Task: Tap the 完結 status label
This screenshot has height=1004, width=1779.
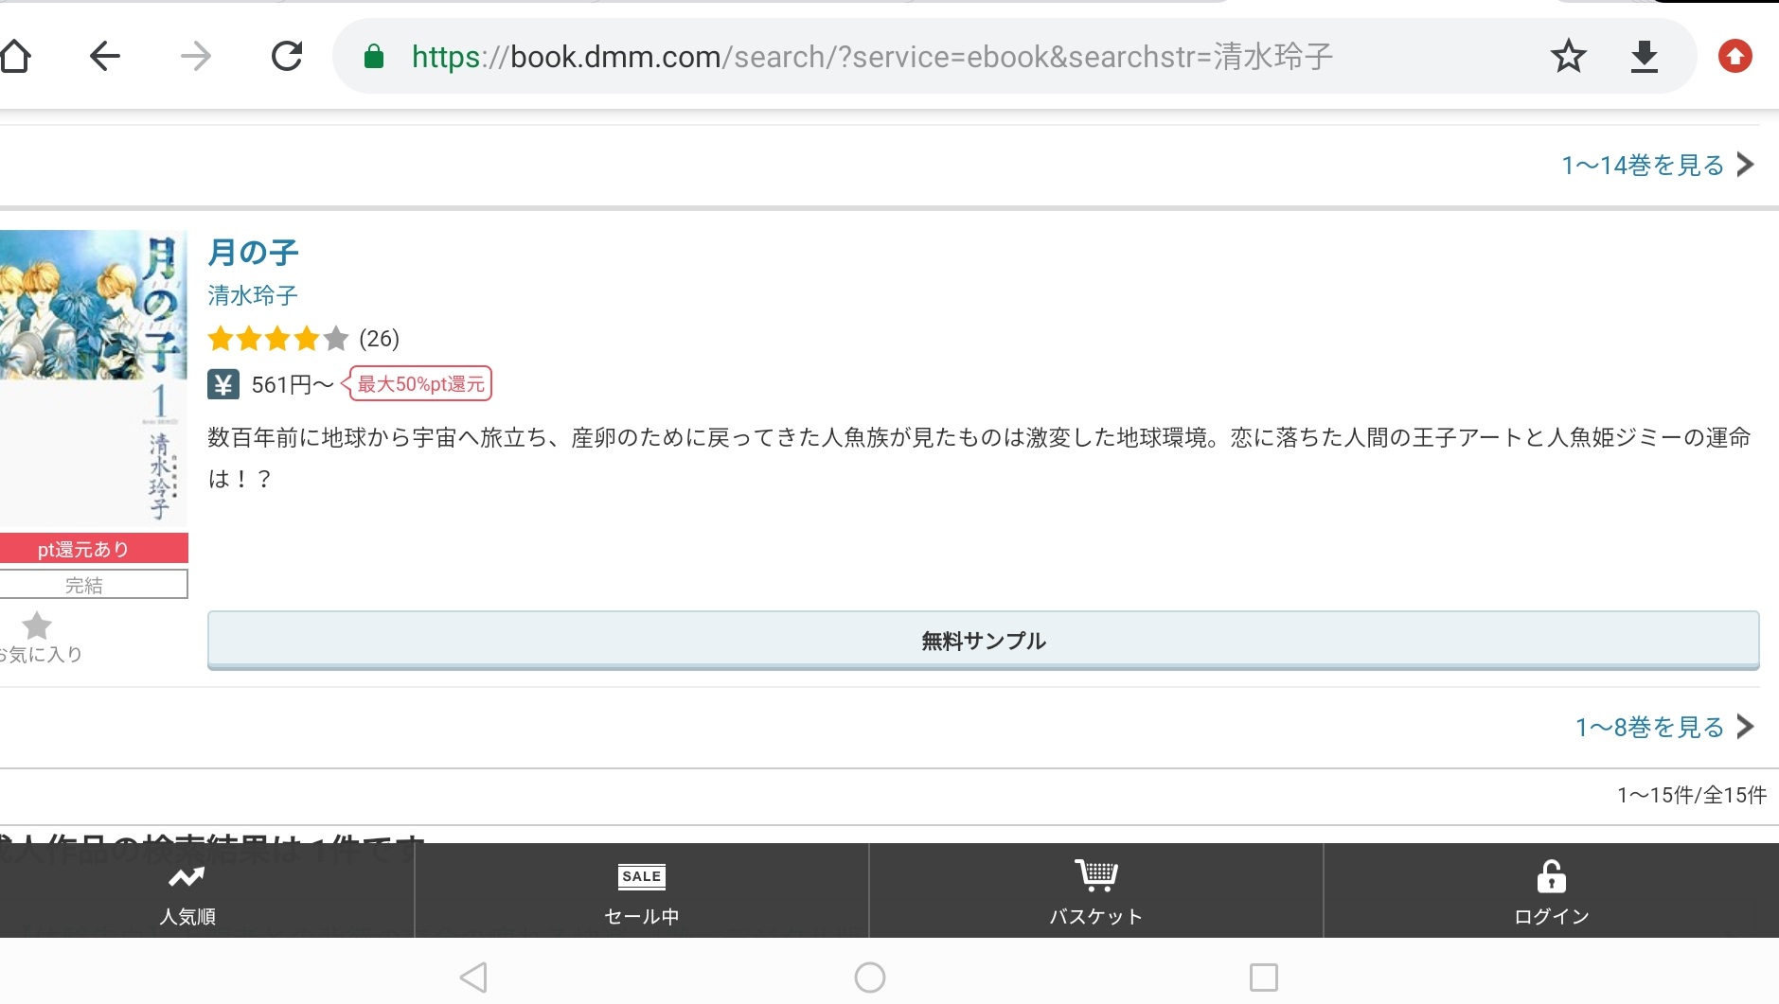Action: point(94,584)
